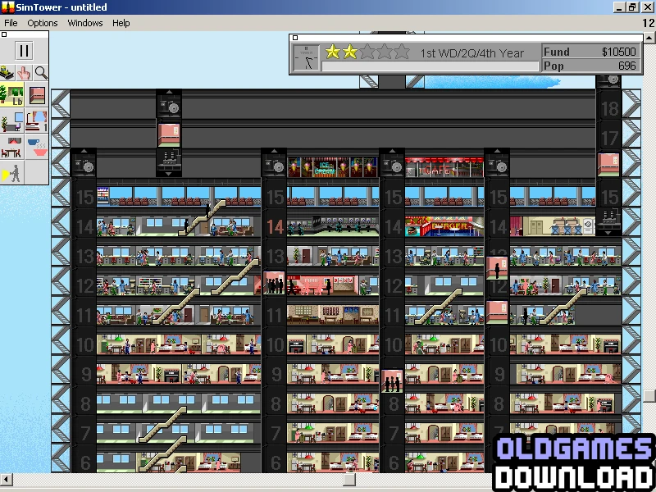Image resolution: width=656 pixels, height=492 pixels.
Task: Click the elevator car with three silhouettes on floor 9
Action: [x=392, y=380]
